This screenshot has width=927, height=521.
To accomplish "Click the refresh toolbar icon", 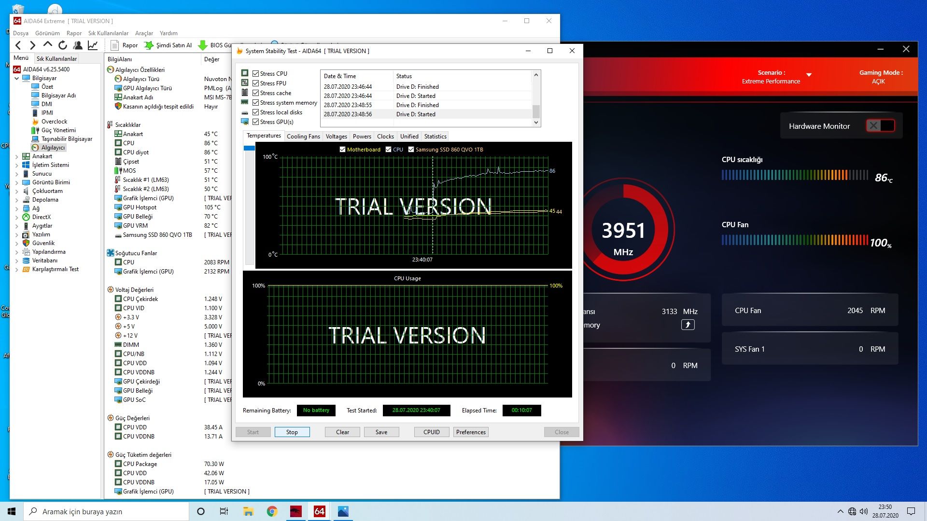I will click(x=62, y=45).
